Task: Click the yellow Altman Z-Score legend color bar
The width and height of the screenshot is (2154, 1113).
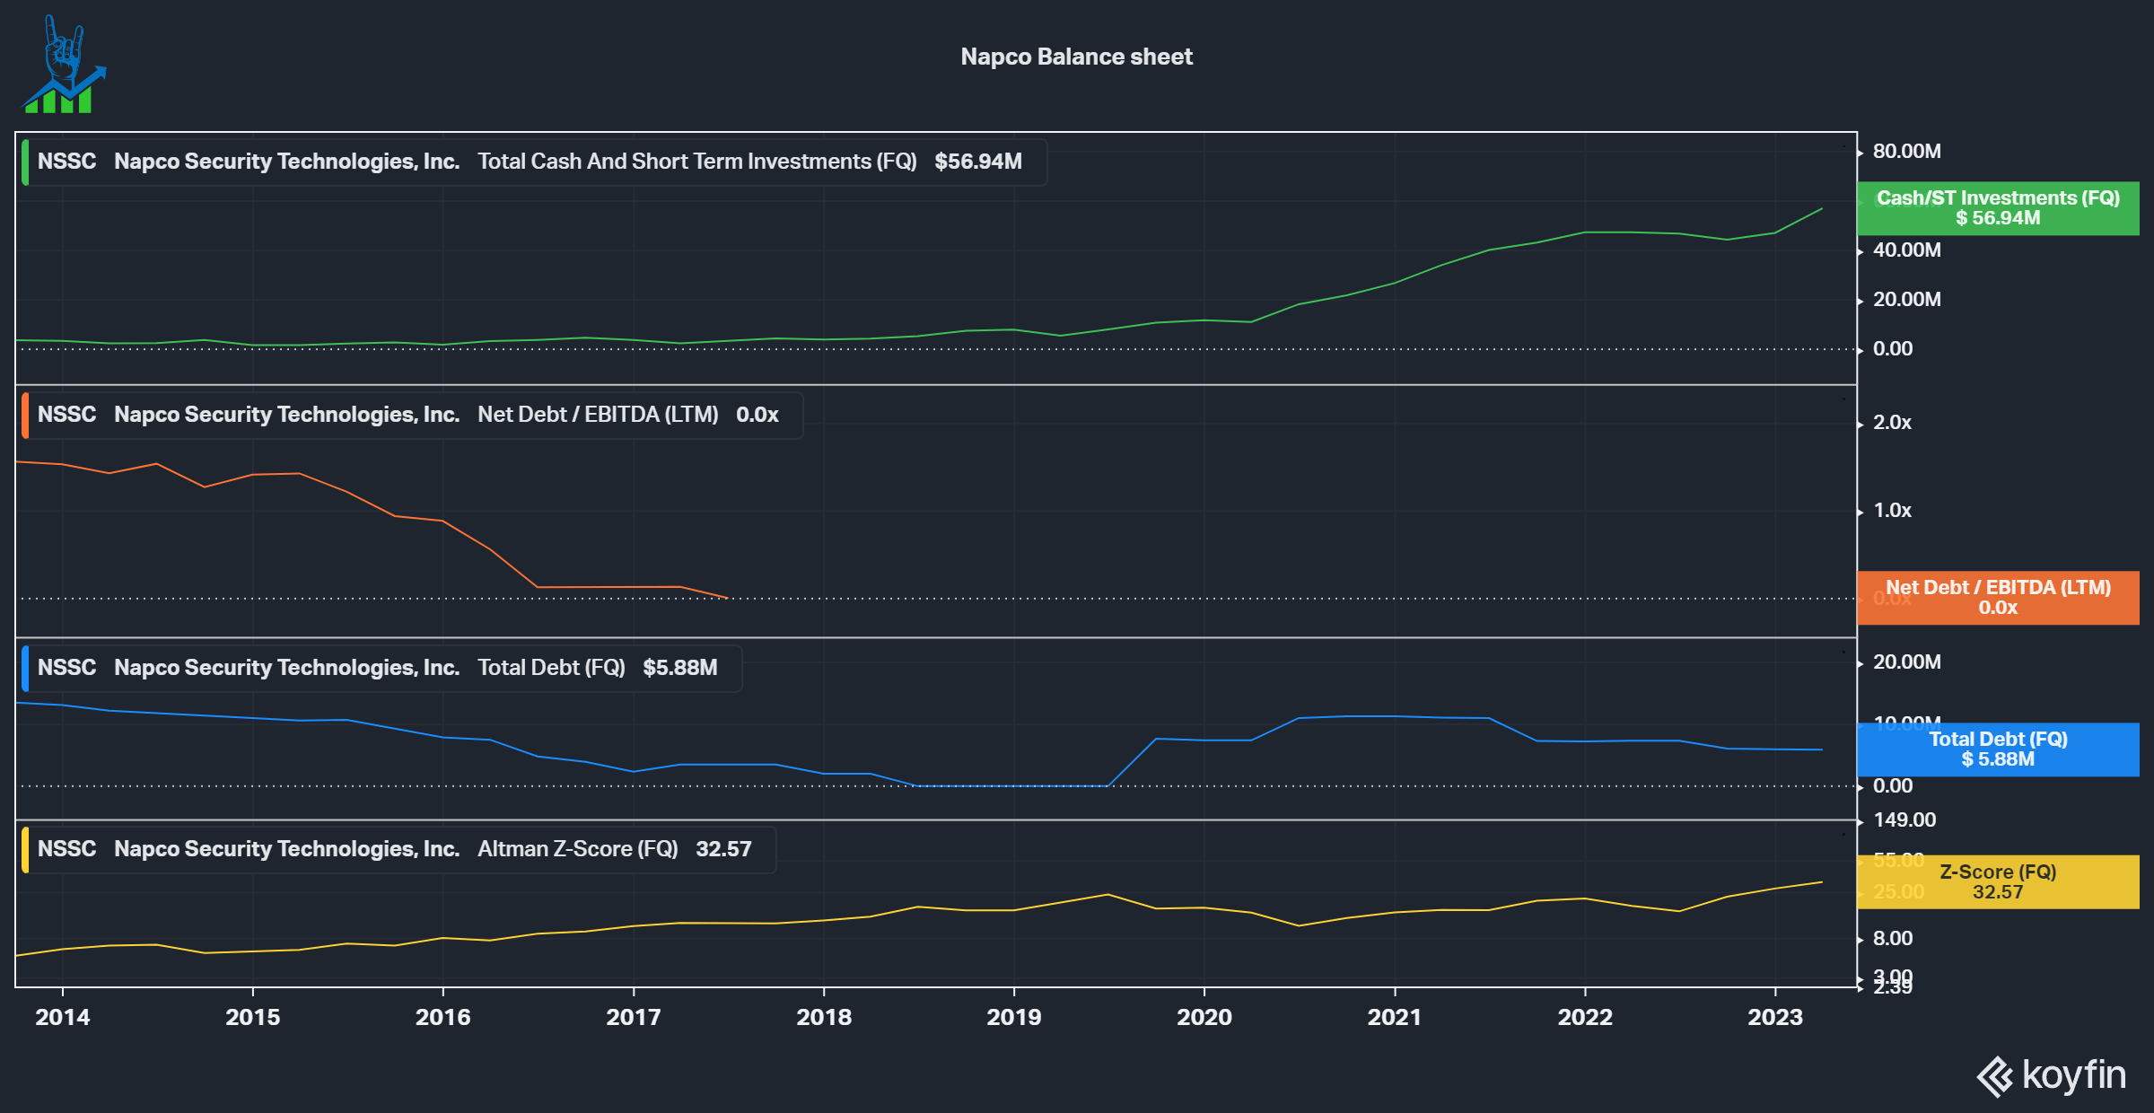Action: pos(25,849)
